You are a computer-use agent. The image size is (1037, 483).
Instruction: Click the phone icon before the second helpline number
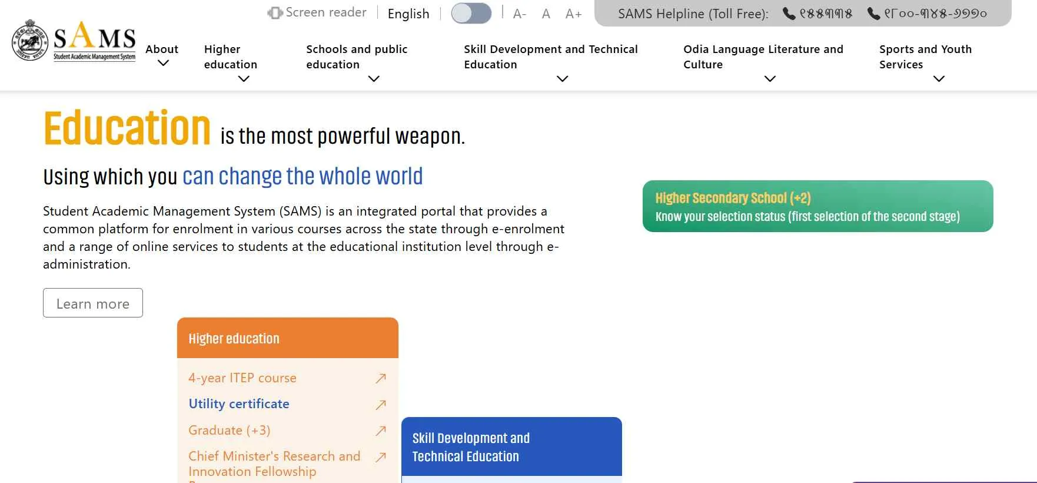click(x=873, y=13)
